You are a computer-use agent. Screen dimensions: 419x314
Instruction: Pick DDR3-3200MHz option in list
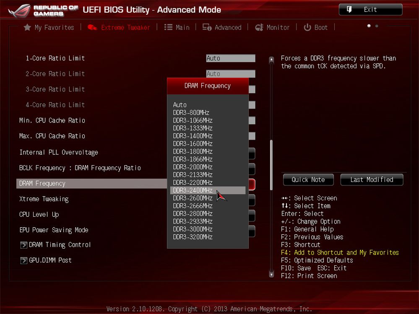(193, 237)
